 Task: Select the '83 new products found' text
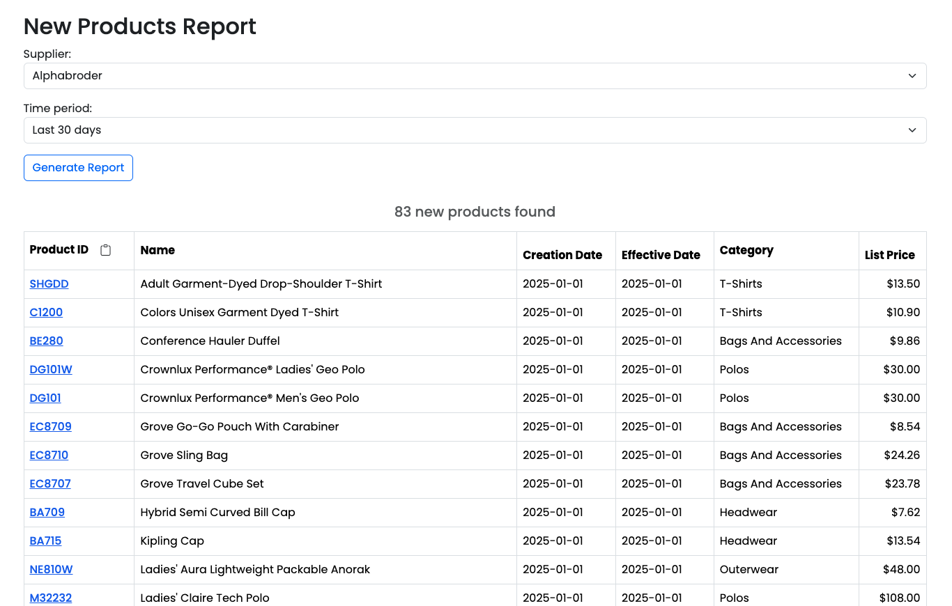(475, 212)
